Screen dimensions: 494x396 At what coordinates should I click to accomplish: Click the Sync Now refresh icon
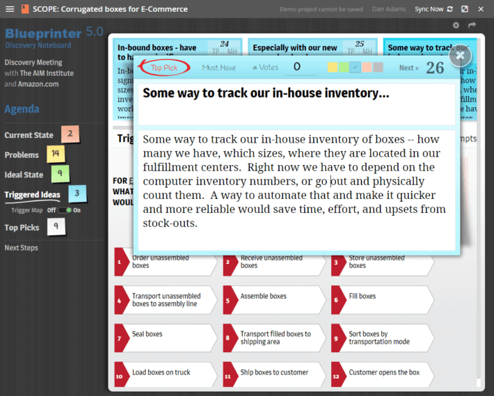450,9
